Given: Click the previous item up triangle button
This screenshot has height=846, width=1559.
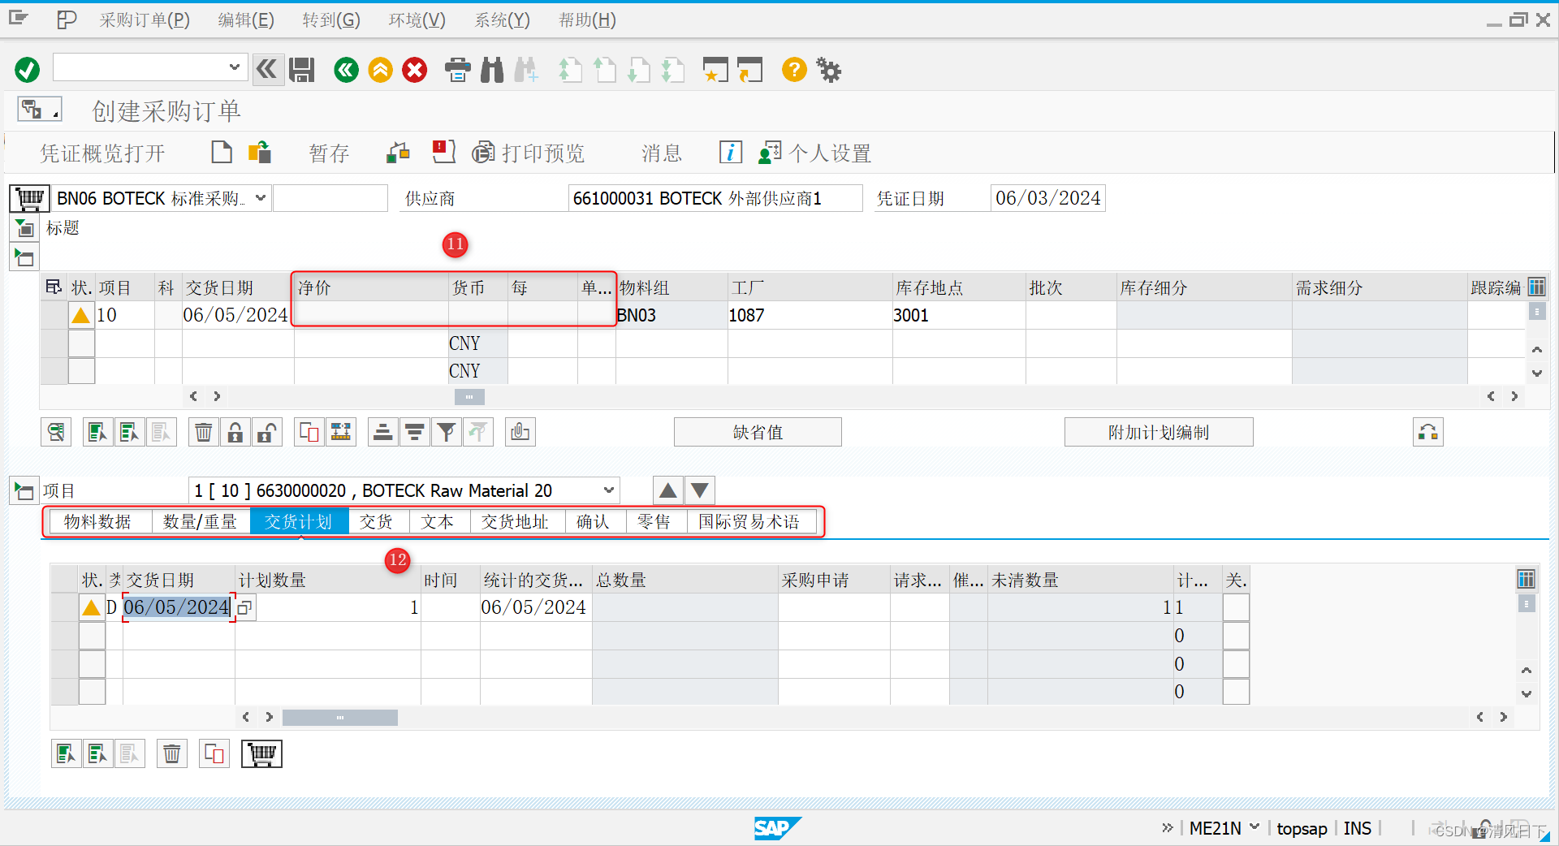Looking at the screenshot, I should [668, 490].
